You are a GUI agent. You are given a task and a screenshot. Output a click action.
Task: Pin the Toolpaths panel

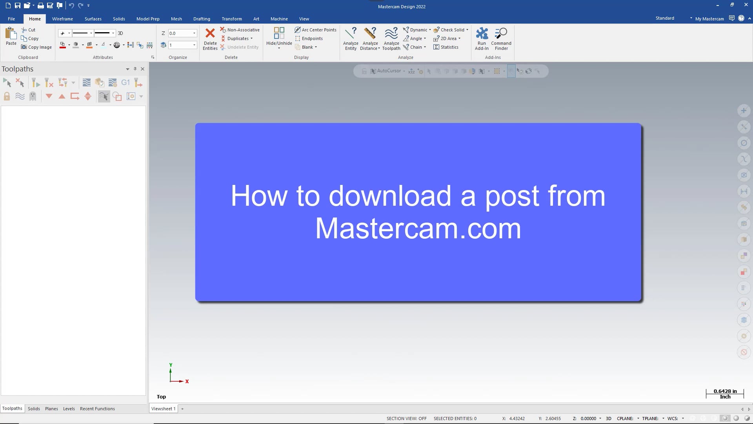coord(135,69)
